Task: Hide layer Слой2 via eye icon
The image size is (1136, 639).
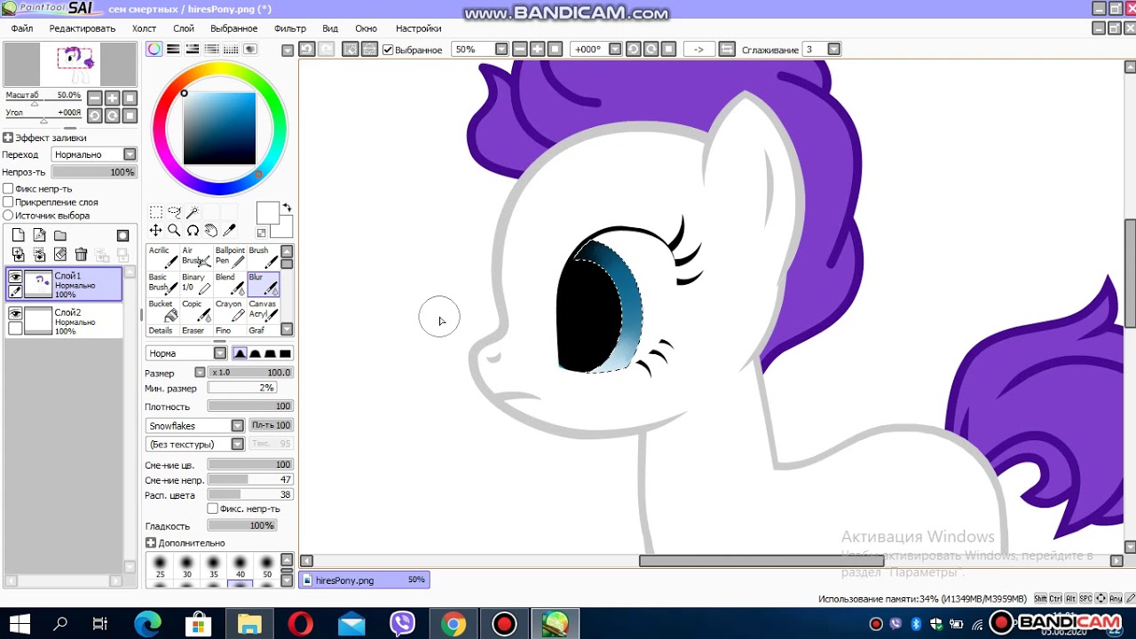Action: 15,313
